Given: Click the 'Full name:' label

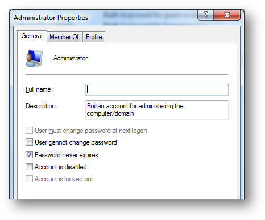Looking at the screenshot, I should pos(39,89).
